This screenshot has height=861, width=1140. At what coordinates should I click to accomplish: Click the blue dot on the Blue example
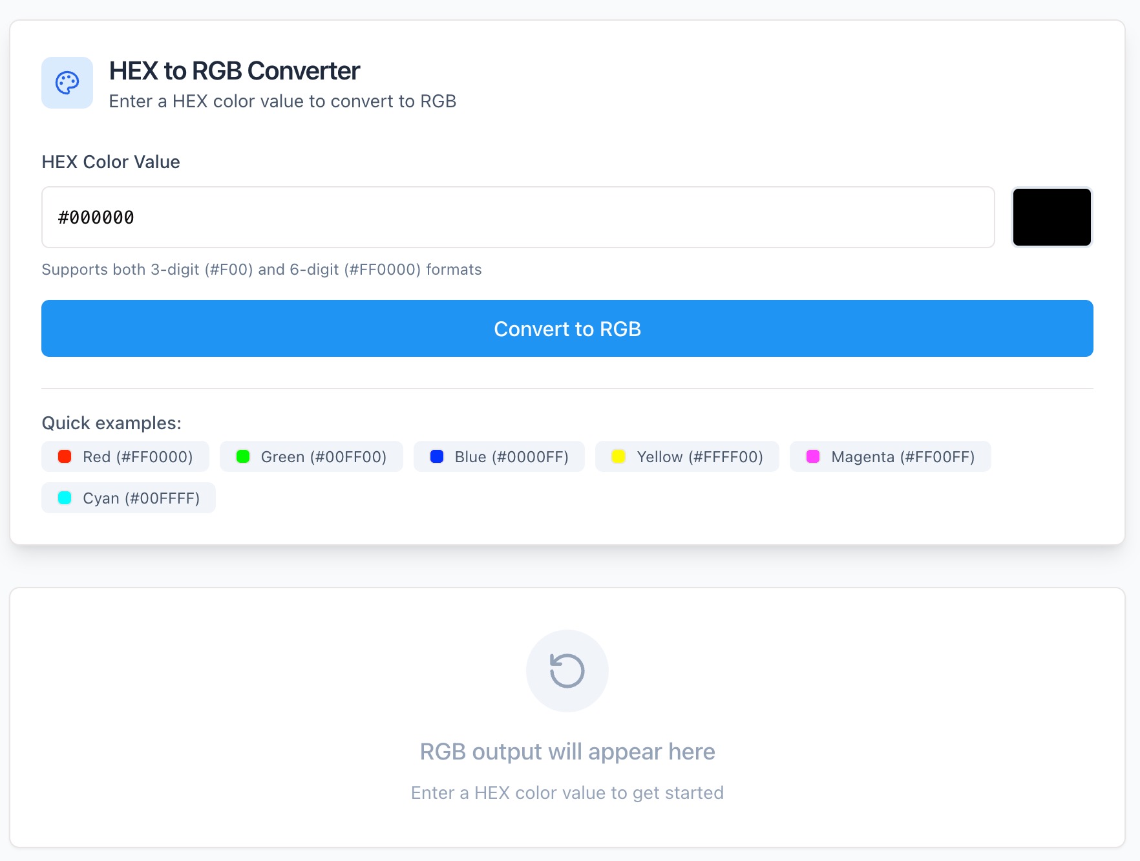click(437, 456)
